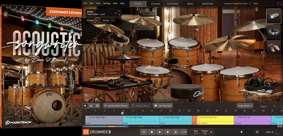This screenshot has width=283, height=136.
Task: Toggle the 1234 count-in button
Action: click(183, 132)
